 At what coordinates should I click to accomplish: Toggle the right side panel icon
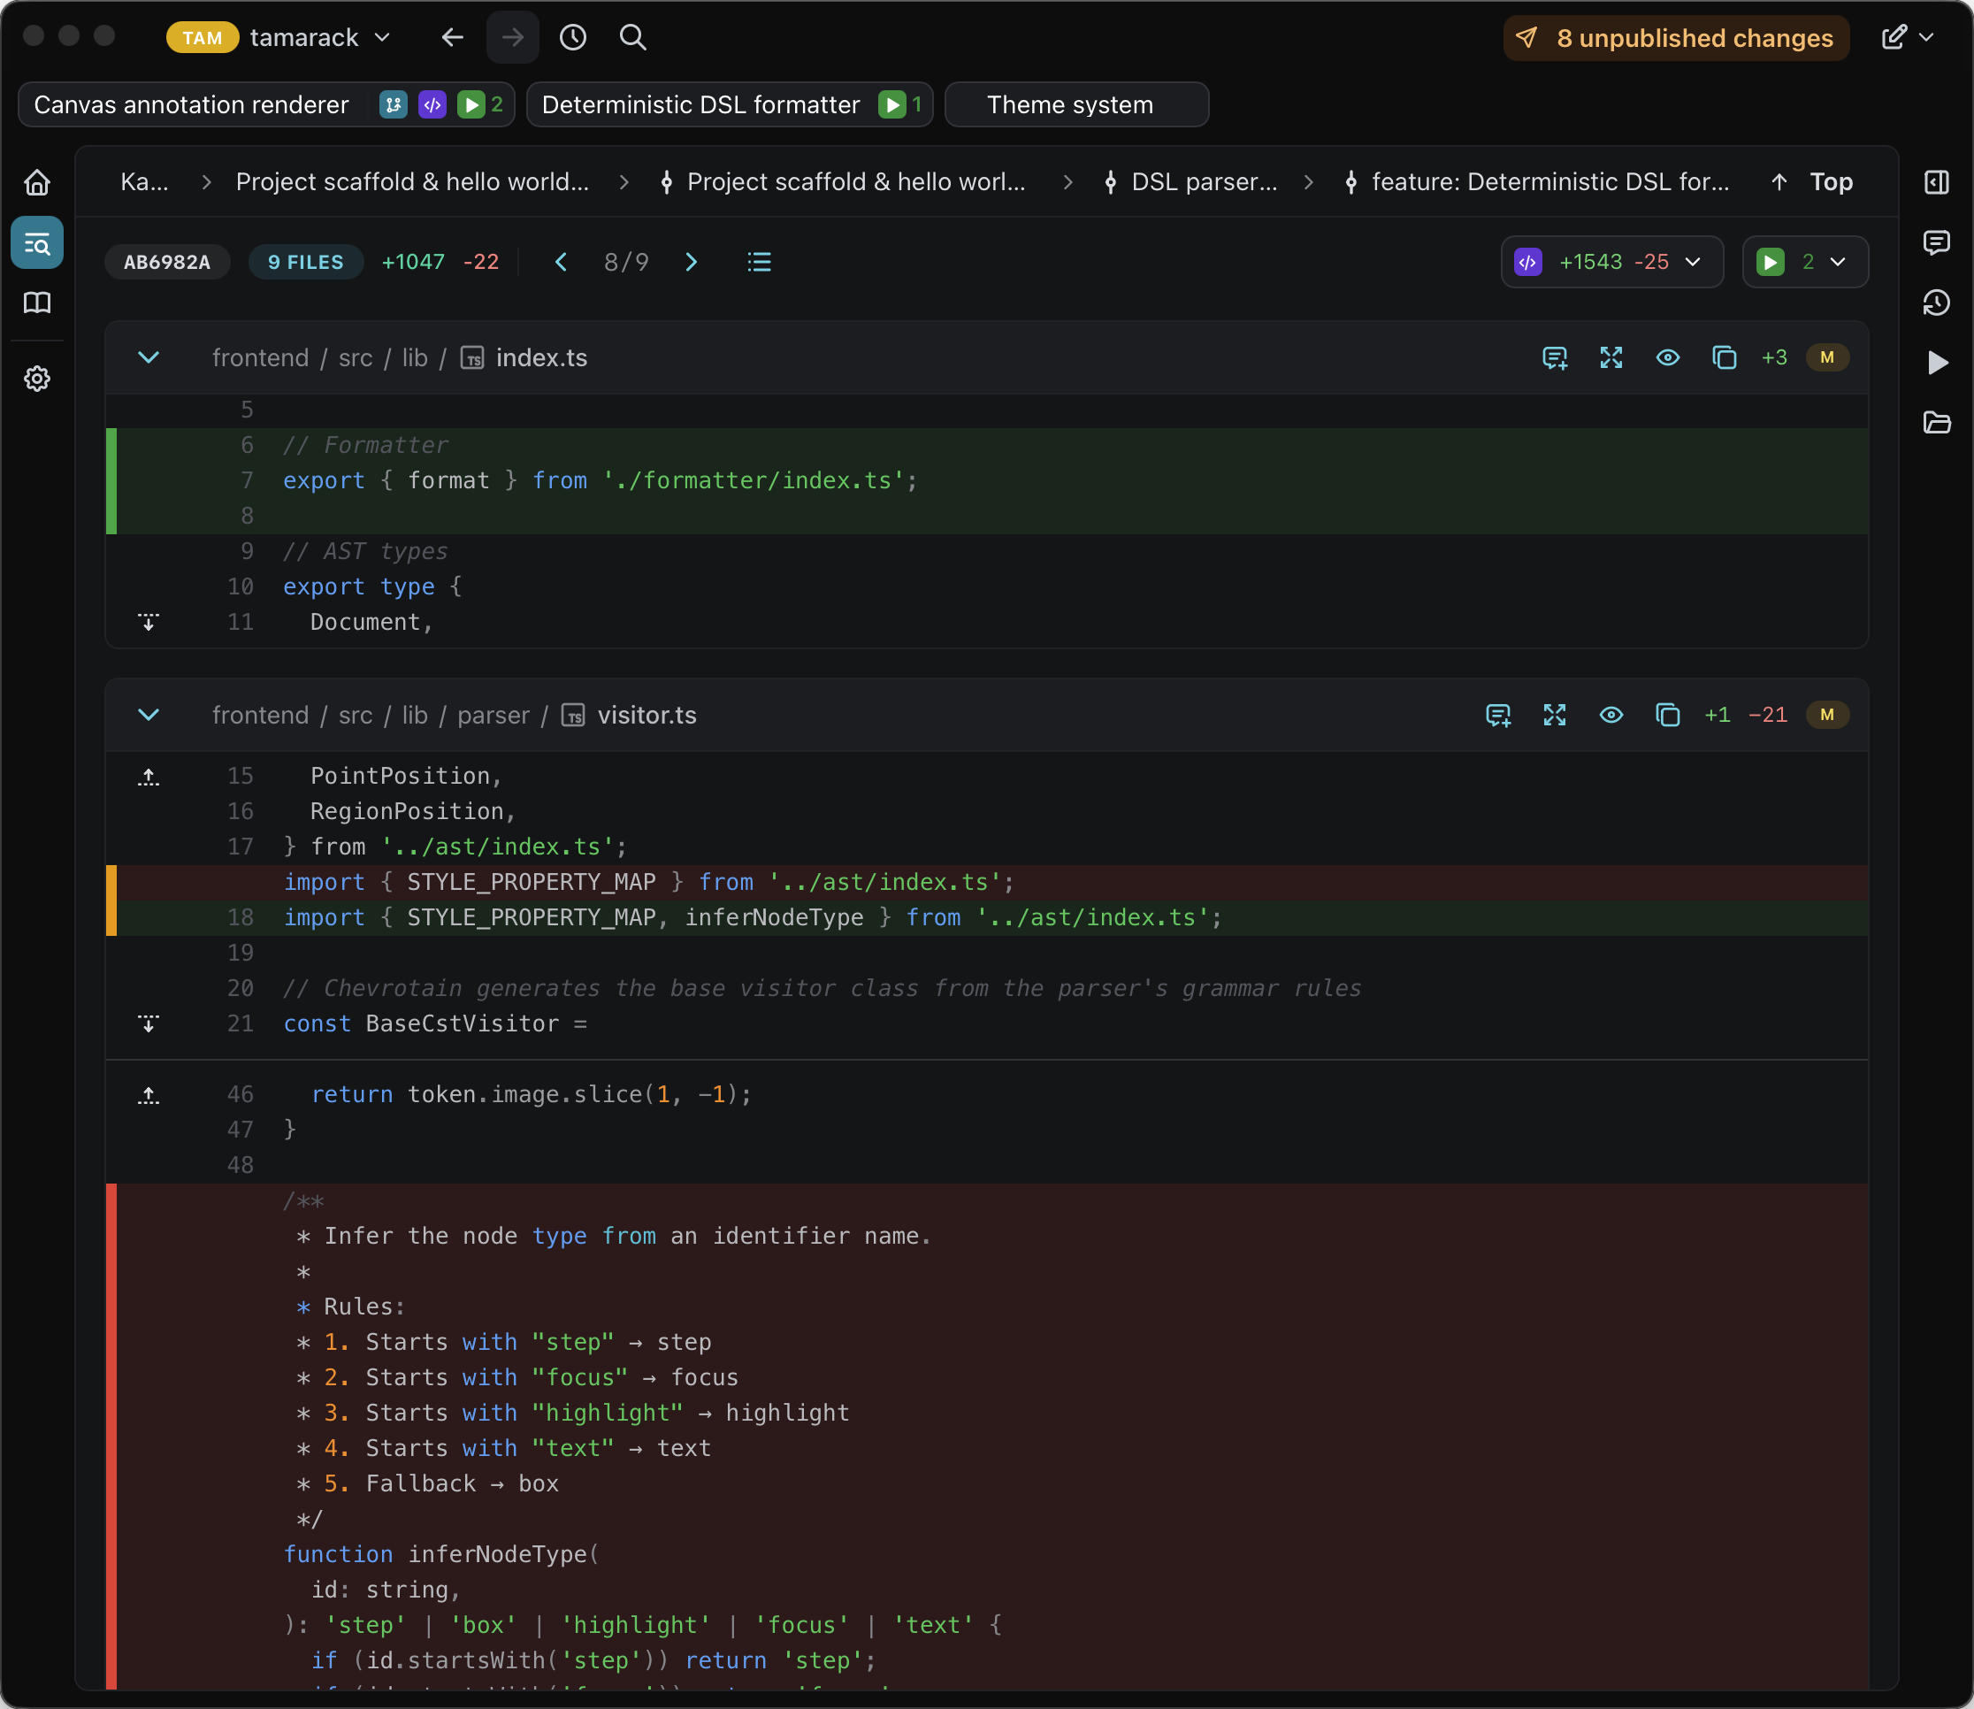point(1936,182)
